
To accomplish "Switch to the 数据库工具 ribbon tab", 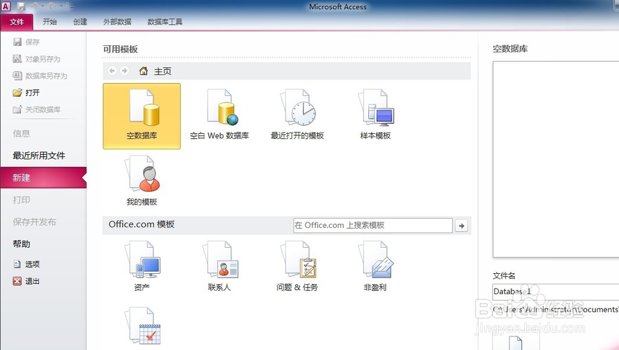I will pyautogui.click(x=165, y=22).
